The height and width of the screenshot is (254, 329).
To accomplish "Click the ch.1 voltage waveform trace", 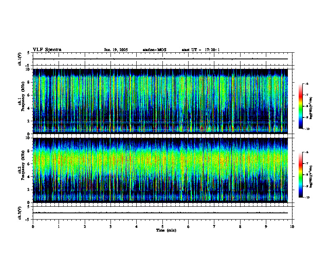I will [160, 59].
